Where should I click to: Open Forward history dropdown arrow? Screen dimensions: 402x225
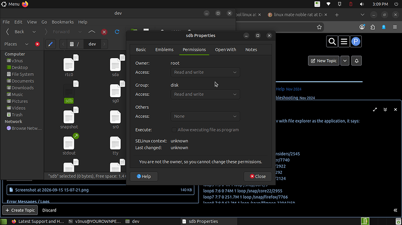click(x=80, y=32)
